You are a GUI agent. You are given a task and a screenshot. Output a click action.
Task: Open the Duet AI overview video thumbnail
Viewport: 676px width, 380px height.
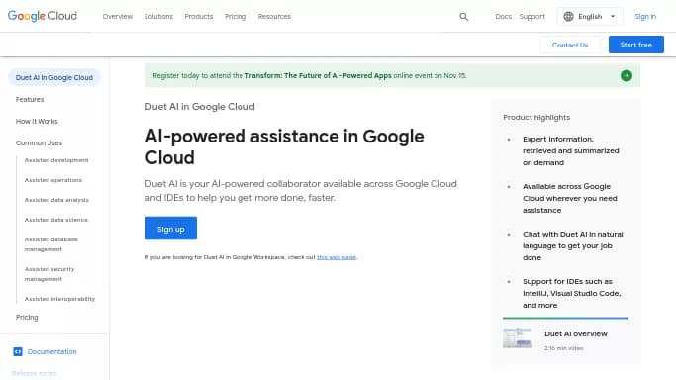coord(518,337)
